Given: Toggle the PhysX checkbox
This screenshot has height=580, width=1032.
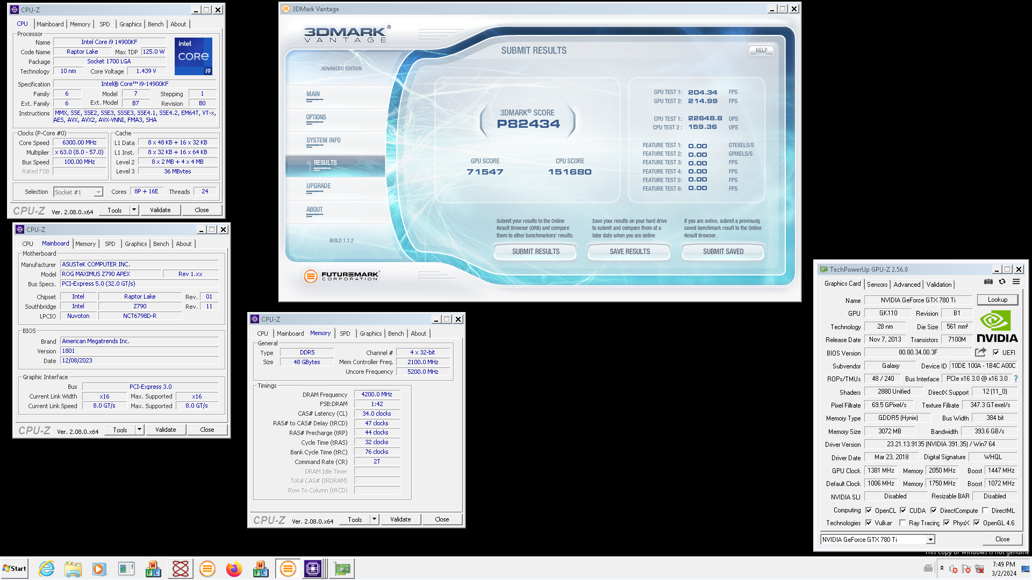Looking at the screenshot, I should [947, 523].
